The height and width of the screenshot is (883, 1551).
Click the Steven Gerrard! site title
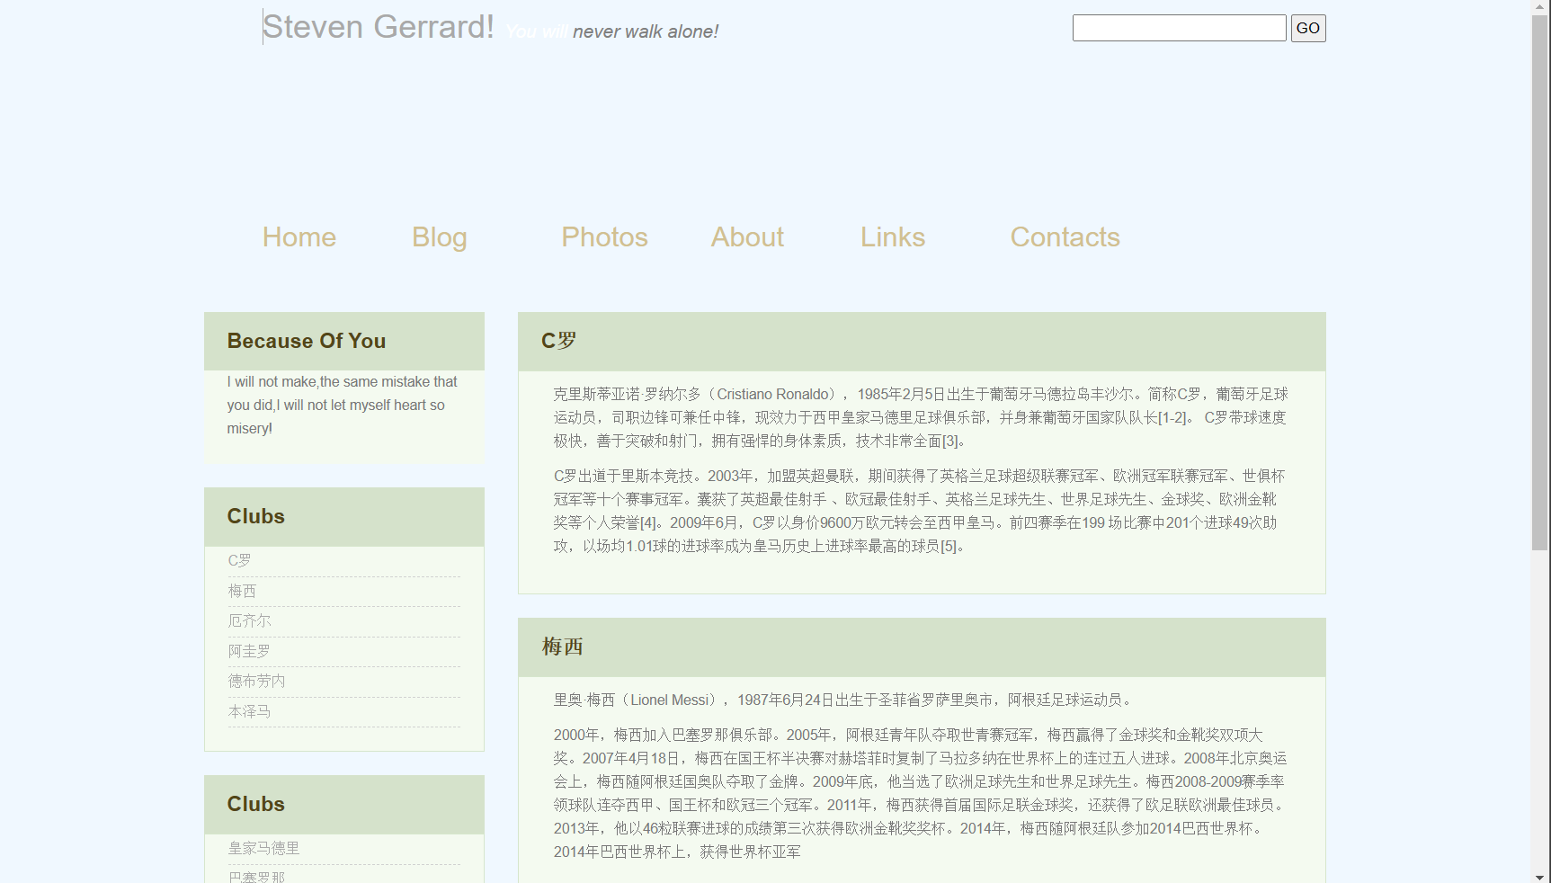click(x=379, y=27)
